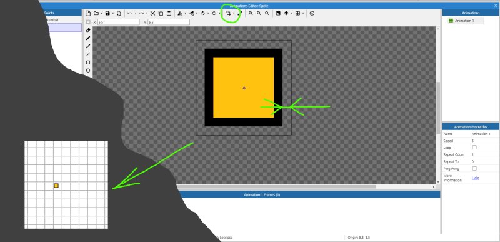Choose the Ellipse drawing tool
The height and width of the screenshot is (242, 500).
pyautogui.click(x=88, y=71)
